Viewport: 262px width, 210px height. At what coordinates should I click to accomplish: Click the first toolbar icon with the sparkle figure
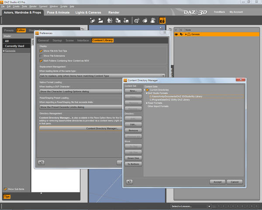[x=93, y=20]
